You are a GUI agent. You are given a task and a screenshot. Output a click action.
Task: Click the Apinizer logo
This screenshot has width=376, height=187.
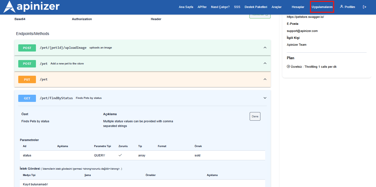coord(32,7)
